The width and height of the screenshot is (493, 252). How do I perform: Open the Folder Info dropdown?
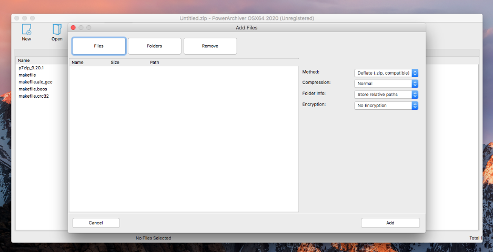[x=386, y=94]
